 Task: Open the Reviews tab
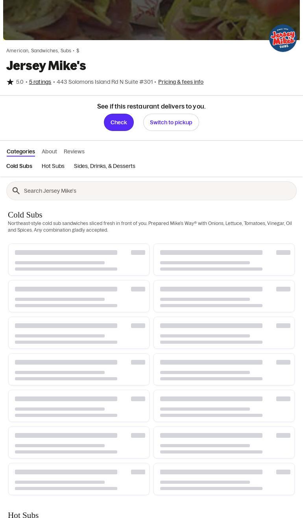(x=74, y=151)
